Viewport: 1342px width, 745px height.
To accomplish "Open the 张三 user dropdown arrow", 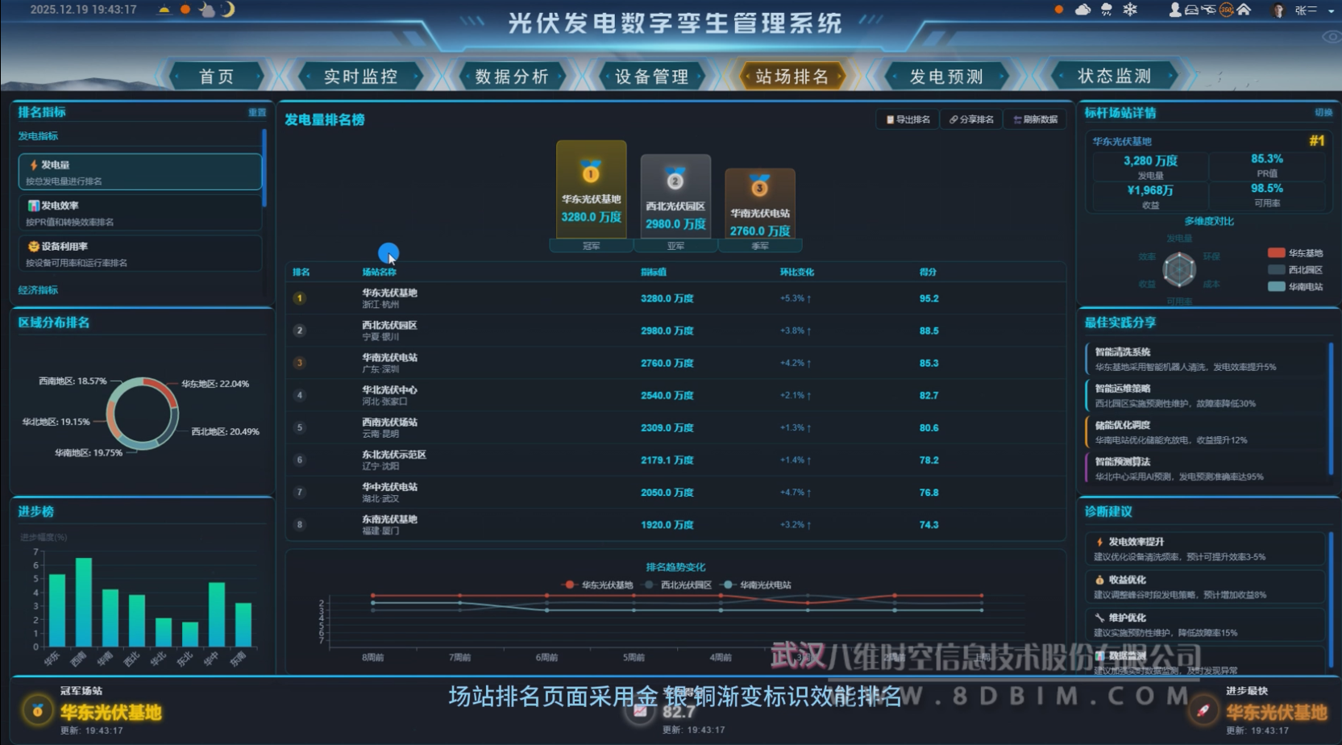I will click(1331, 10).
